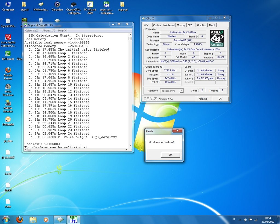Open Processor #1 selection dropdown
This screenshot has width=280, height=224.
172,91
